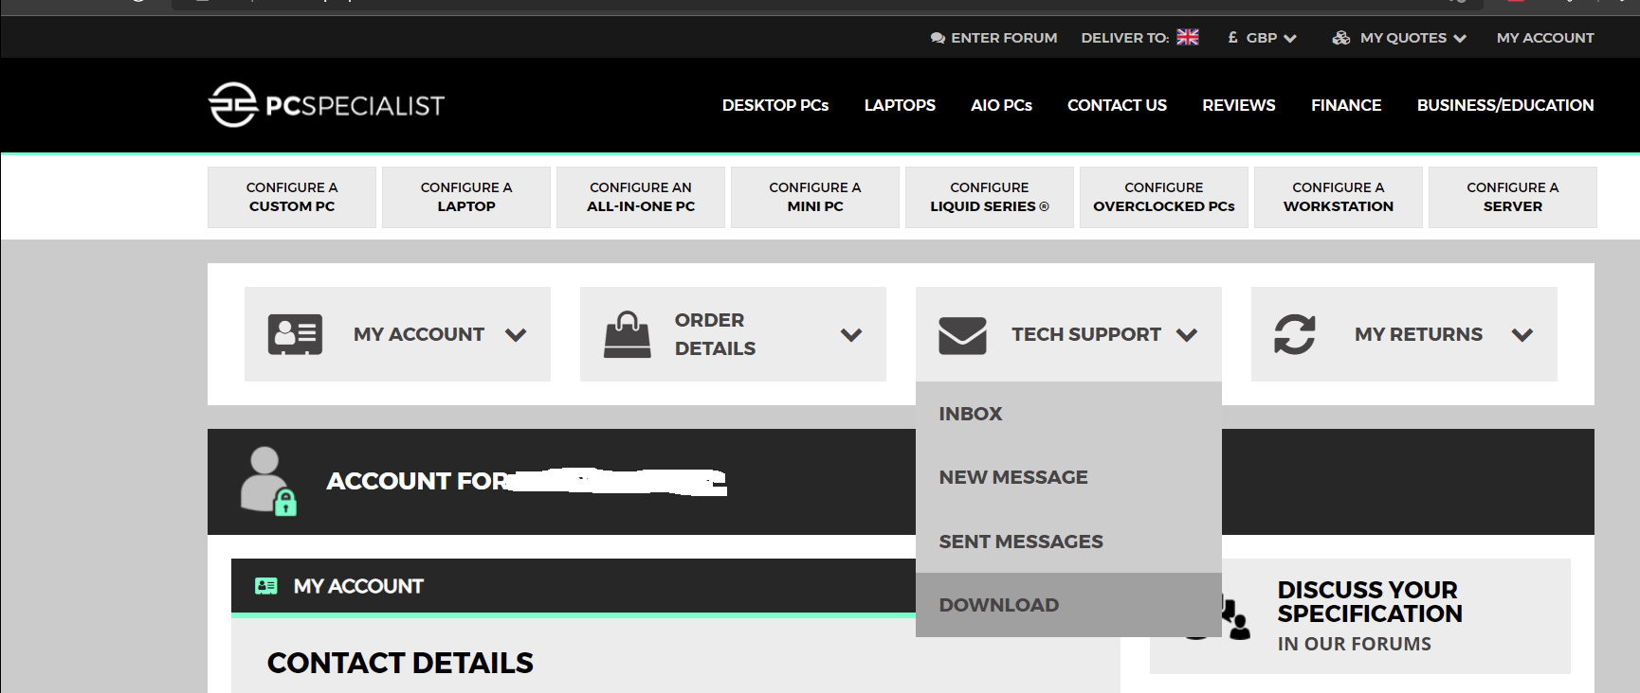Open the Finance page
Viewport: 1640px width, 693px height.
pyautogui.click(x=1346, y=105)
